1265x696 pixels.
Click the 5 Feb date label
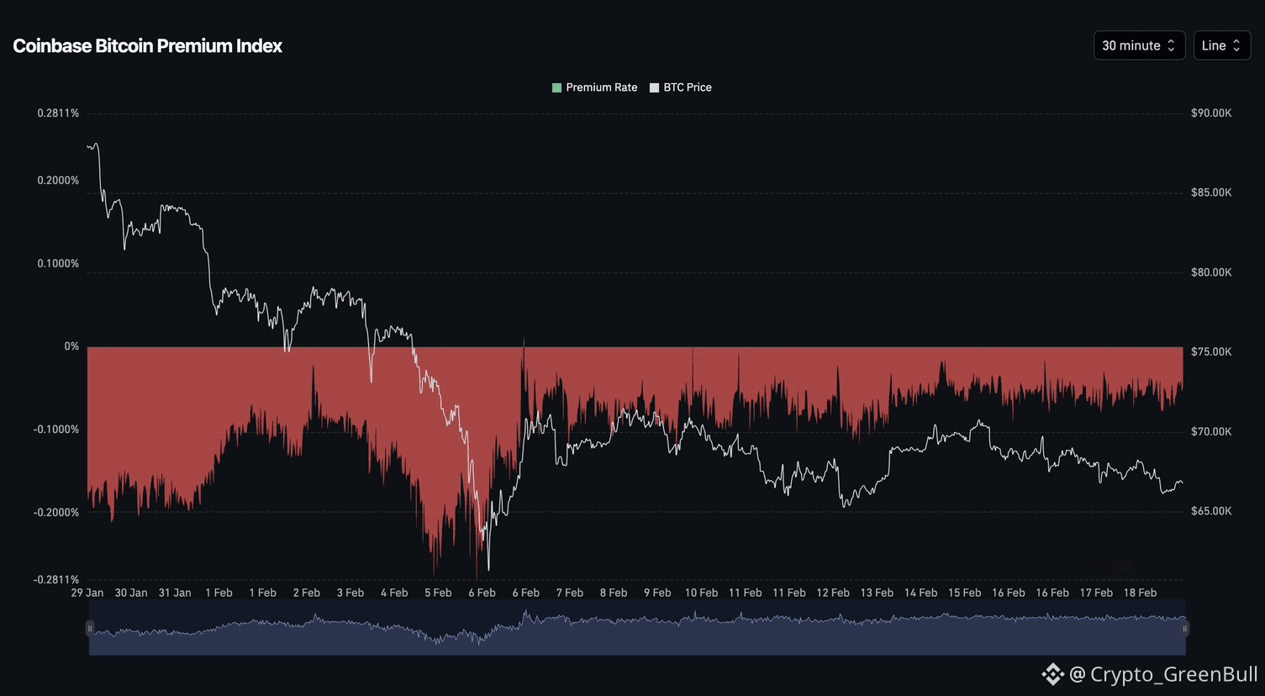tap(438, 593)
